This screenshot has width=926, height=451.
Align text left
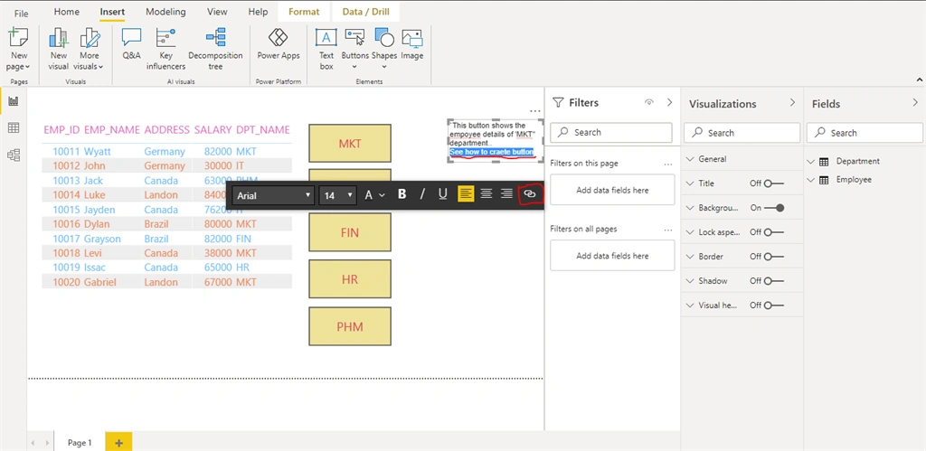pyautogui.click(x=466, y=194)
